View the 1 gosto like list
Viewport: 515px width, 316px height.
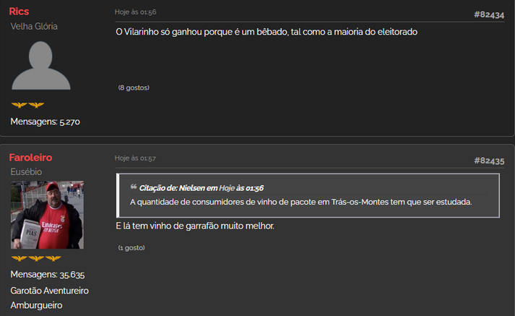click(131, 247)
